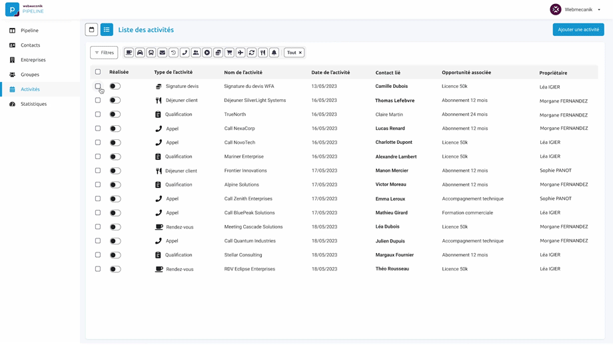The height and width of the screenshot is (345, 613).
Task: Click Ajouter une activité button
Action: click(x=578, y=29)
